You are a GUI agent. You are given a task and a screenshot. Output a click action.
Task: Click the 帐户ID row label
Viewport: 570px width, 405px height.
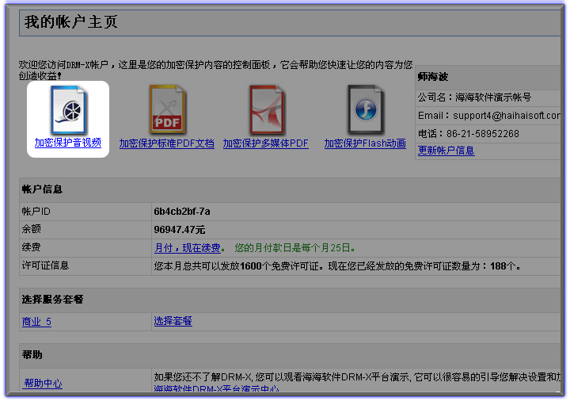coord(36,212)
